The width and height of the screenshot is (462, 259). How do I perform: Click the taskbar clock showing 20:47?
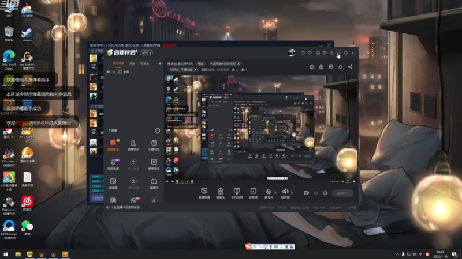pyautogui.click(x=440, y=254)
